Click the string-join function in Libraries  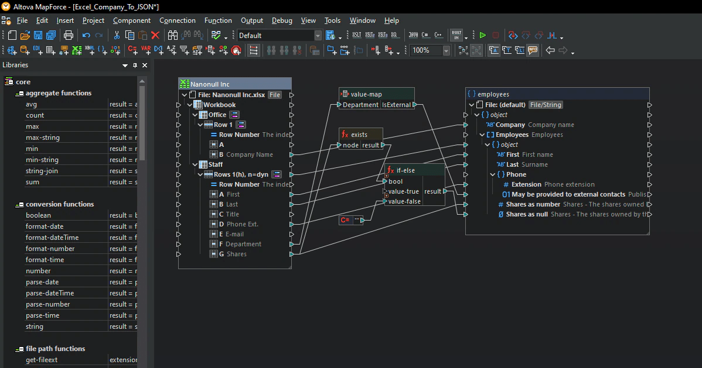[42, 171]
